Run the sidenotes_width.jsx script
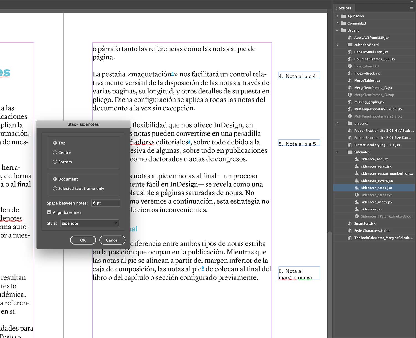This screenshot has width=416, height=338. [x=377, y=202]
